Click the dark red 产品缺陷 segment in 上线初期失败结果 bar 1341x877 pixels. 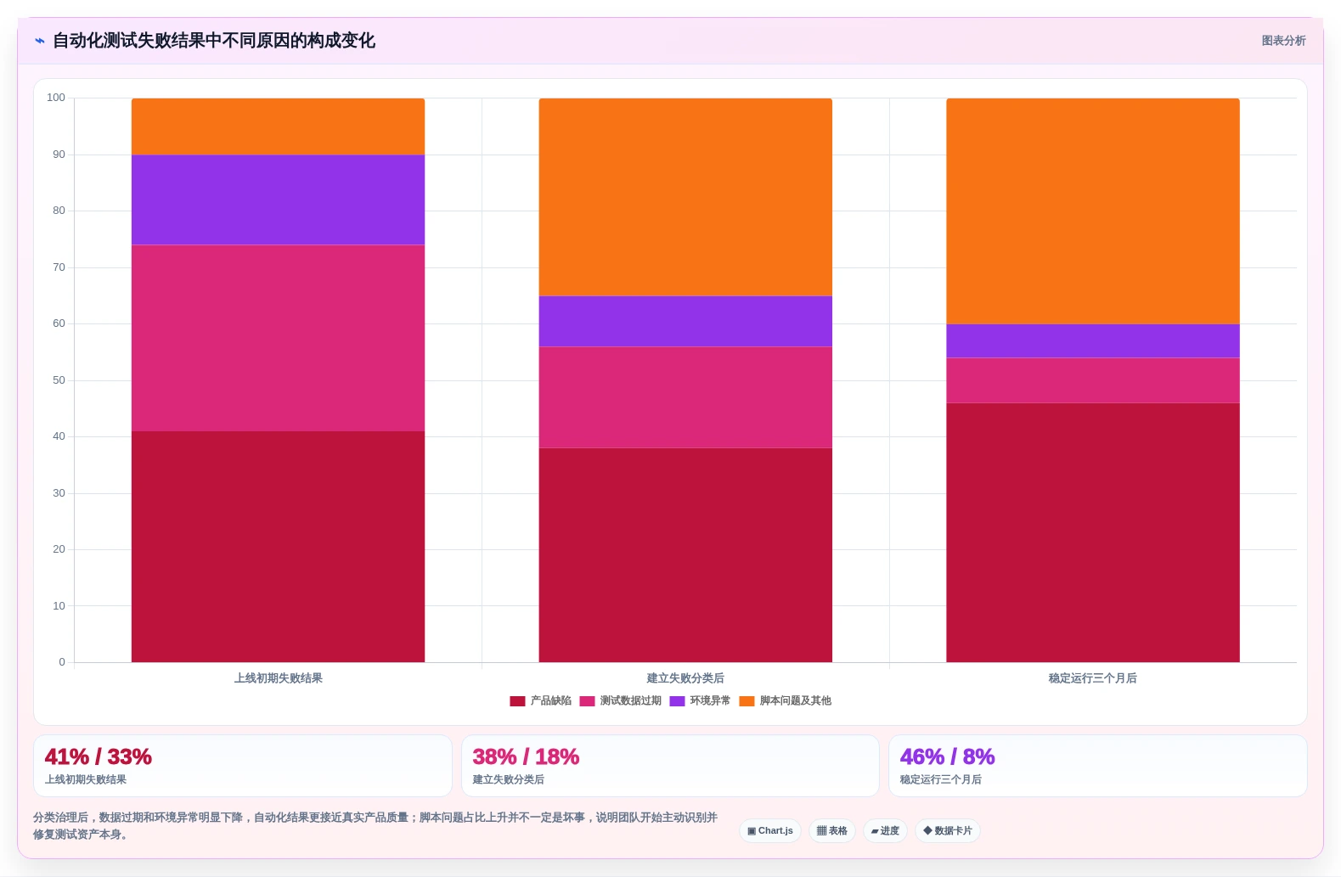point(278,547)
